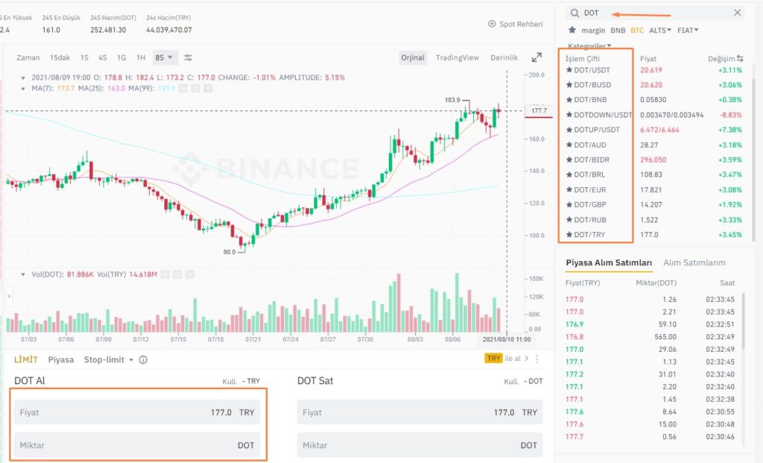
Task: Select the LİMİT order tab
Action: [x=26, y=360]
